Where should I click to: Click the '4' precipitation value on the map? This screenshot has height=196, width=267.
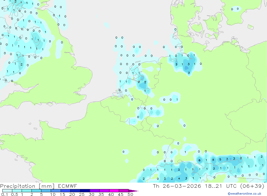click(x=179, y=178)
